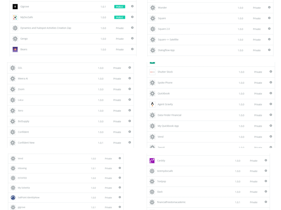Screen dimensions: 281x210
Task: Click the purple Cardsly logo
Action: pos(152,160)
